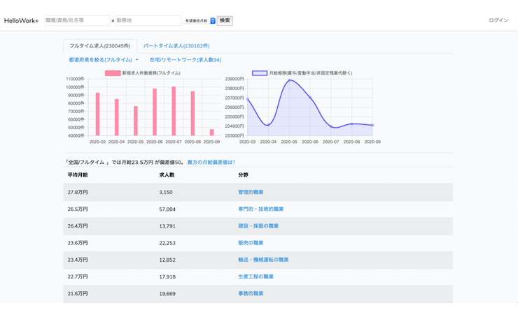
Task: Open the 希望最低月給 salary dropdown
Action: click(x=199, y=21)
